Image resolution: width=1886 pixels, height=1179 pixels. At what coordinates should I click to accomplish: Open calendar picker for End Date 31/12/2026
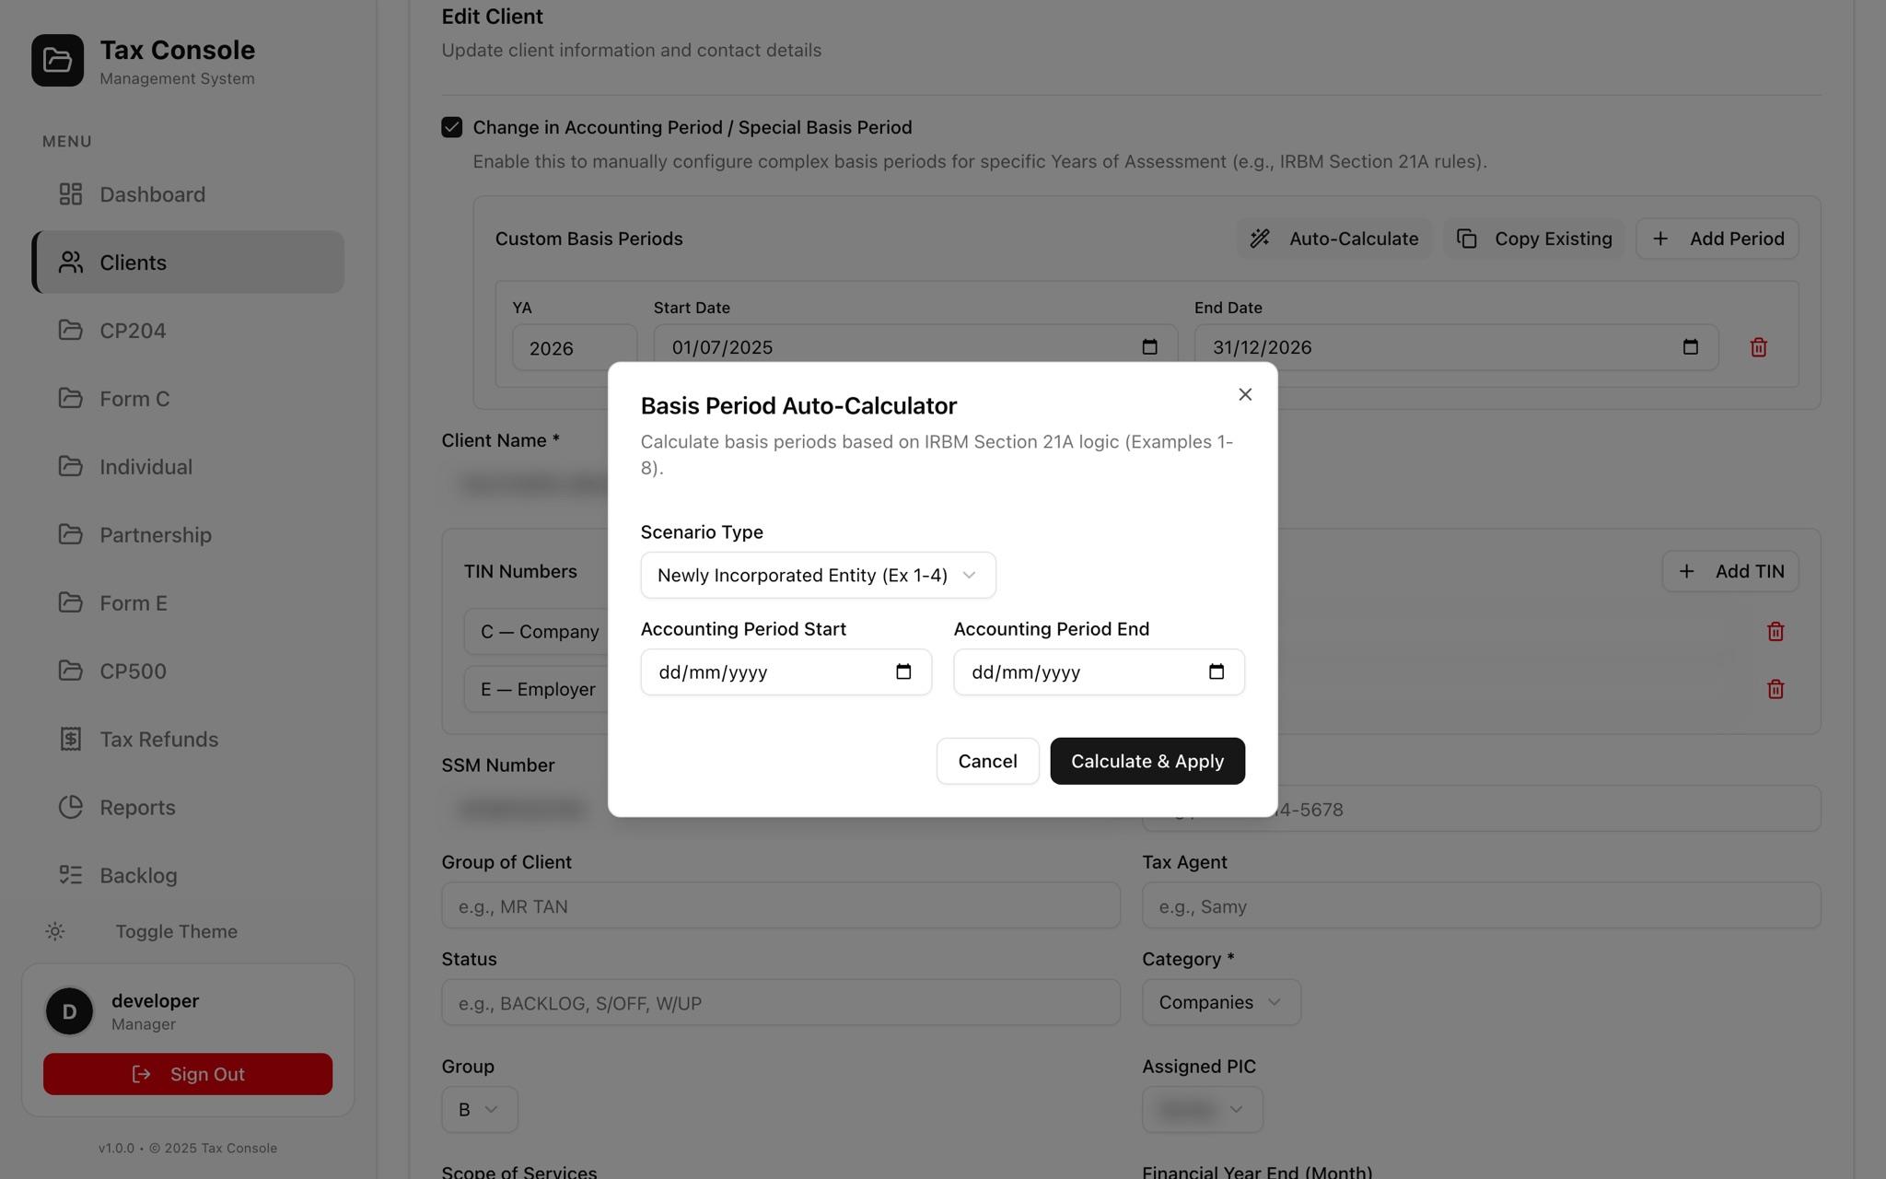(1690, 347)
